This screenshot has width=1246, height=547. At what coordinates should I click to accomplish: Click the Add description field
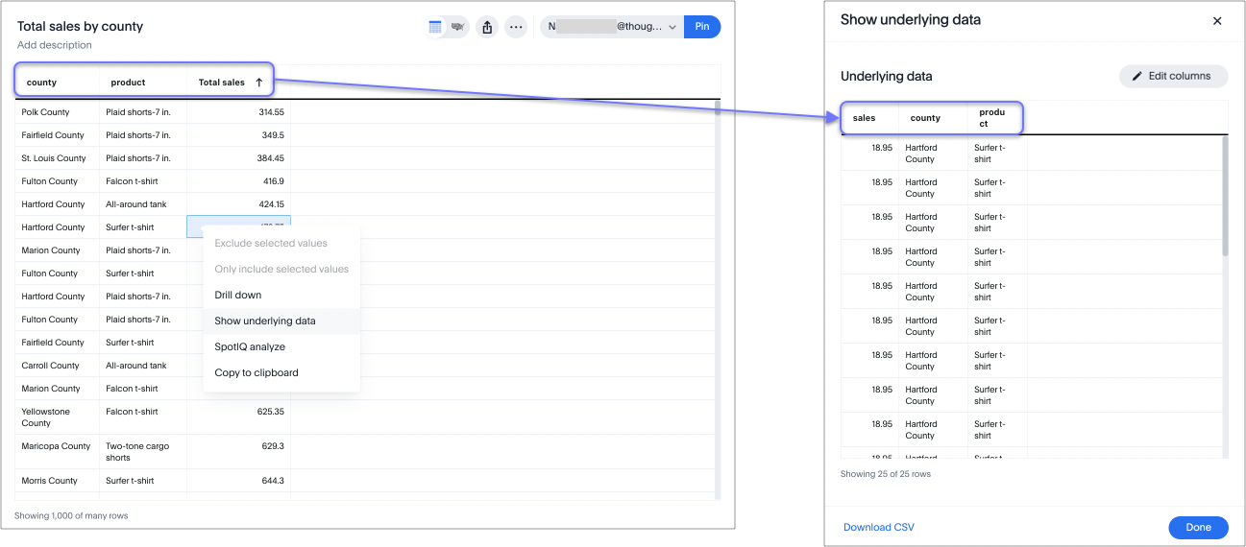55,45
